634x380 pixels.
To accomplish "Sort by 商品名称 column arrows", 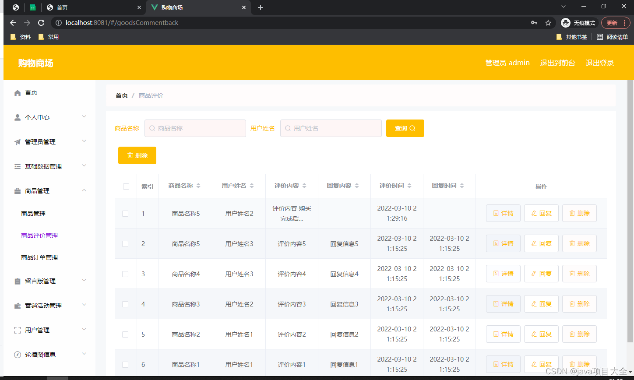I will coord(198,186).
